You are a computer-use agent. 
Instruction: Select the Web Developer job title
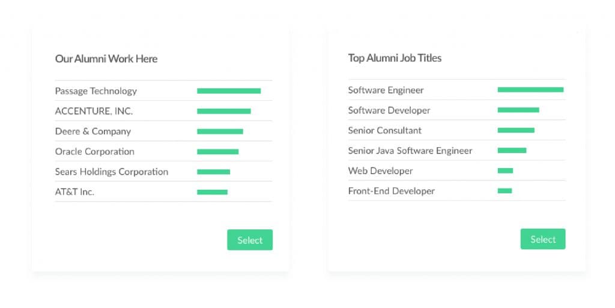380,171
